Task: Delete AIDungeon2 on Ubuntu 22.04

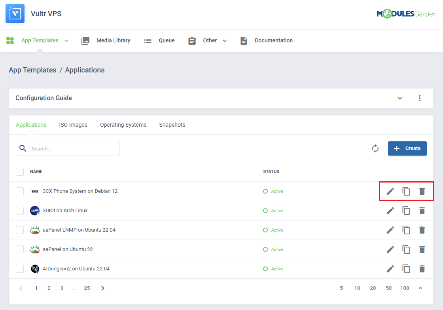Action: coord(422,269)
